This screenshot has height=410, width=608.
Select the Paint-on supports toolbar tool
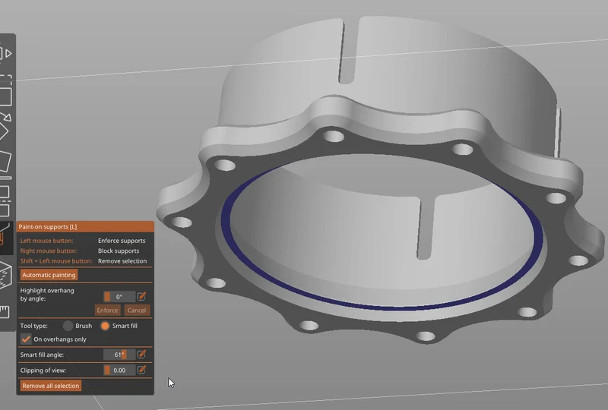[4, 238]
